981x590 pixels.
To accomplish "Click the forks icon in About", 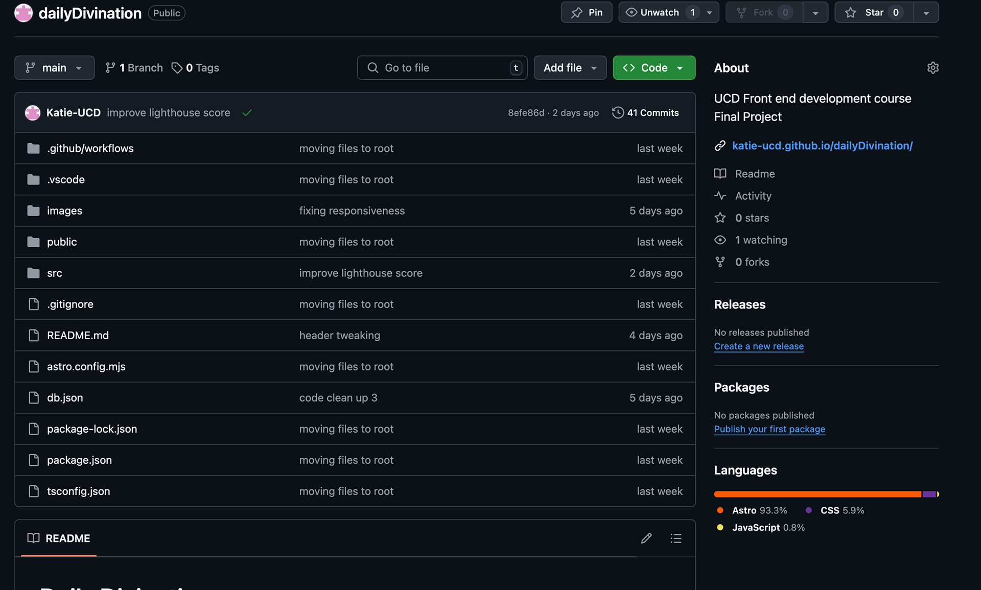I will (x=720, y=262).
